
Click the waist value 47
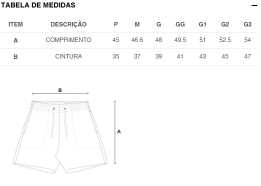(x=247, y=56)
